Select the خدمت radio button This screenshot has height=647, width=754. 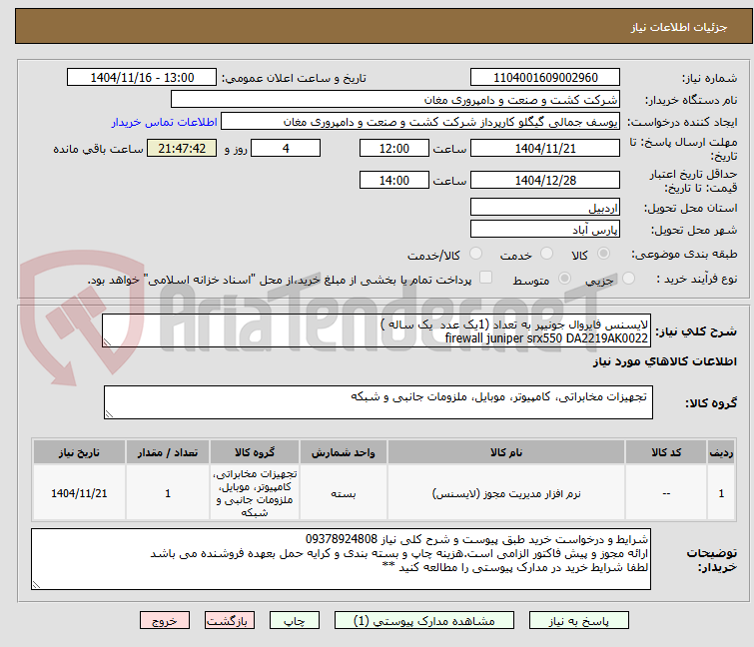click(x=546, y=253)
